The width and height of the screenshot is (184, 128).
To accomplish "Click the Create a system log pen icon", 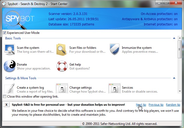I will coord(10,88).
